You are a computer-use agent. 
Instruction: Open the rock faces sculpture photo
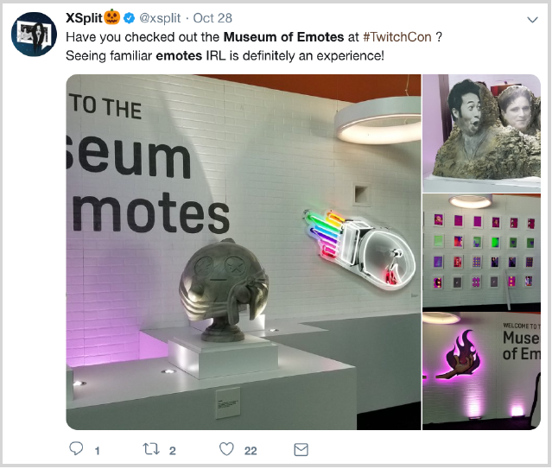pyautogui.click(x=481, y=133)
